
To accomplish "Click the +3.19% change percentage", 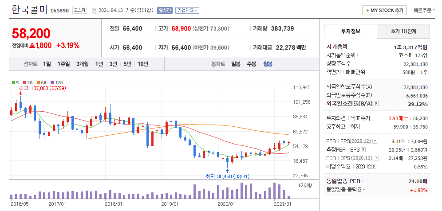I will click(68, 45).
